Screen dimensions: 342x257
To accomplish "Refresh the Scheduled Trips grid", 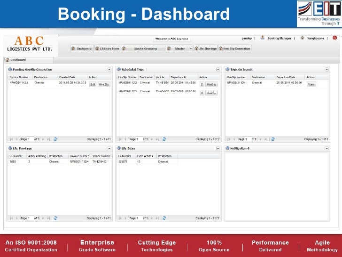I will coord(164,139).
